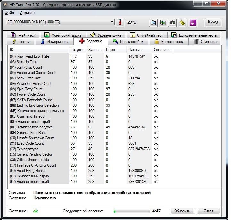Open the drive selection dropdown
The height and width of the screenshot is (220, 246).
tap(60, 22)
